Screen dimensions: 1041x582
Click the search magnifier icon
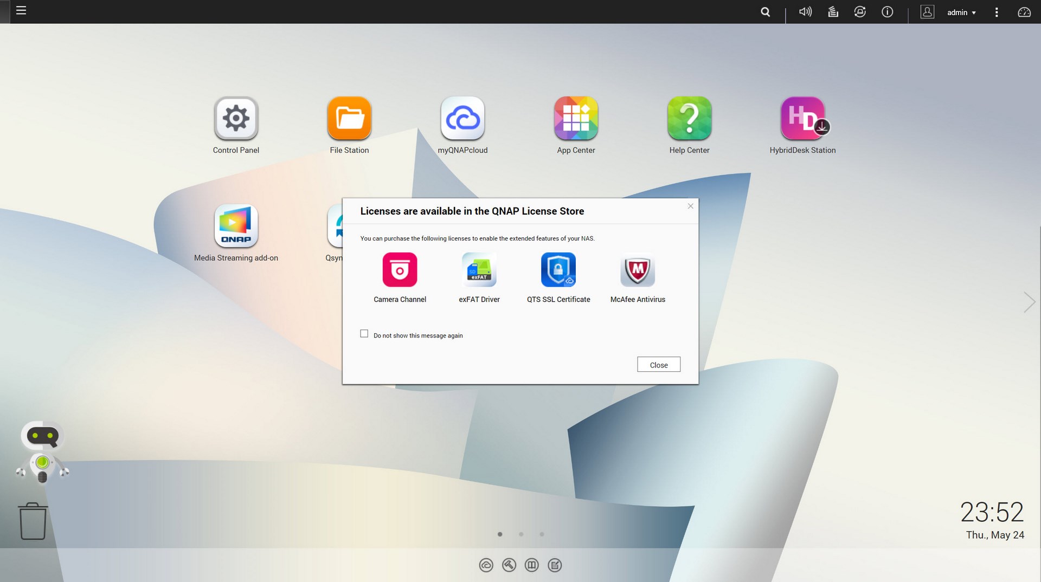coord(765,12)
